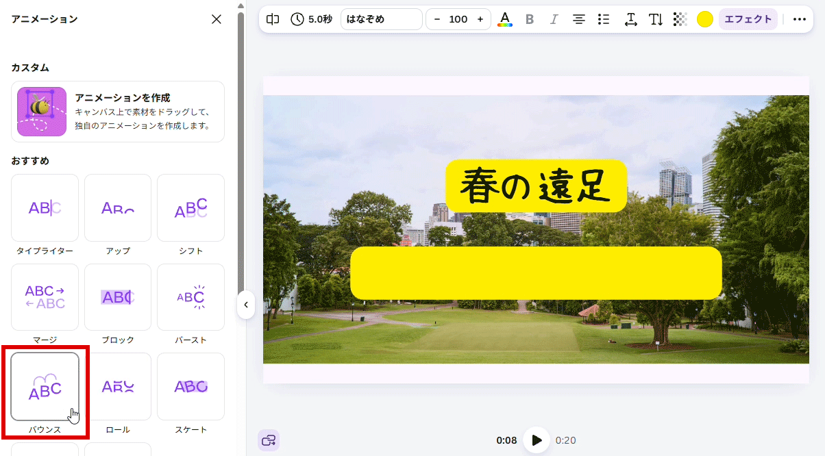Open the more options menu
The image size is (825, 456).
(x=800, y=19)
